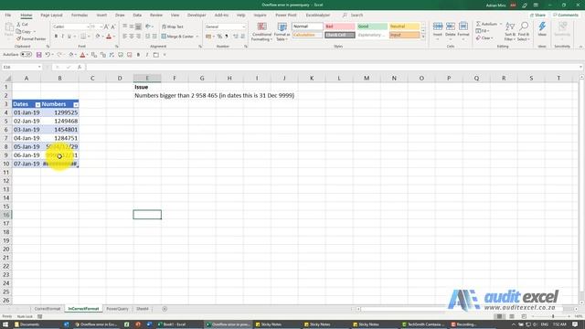The image size is (585, 329).
Task: Expand the Merge & Center dropdown arrow
Action: [197, 37]
